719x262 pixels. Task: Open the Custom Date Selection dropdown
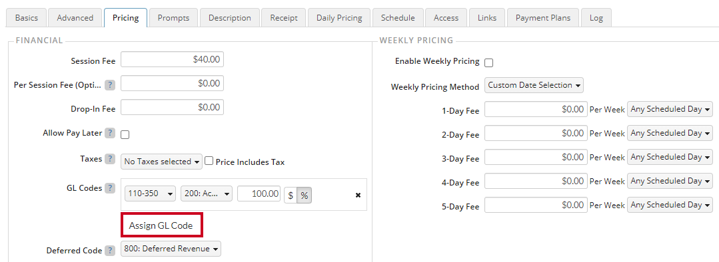(534, 85)
